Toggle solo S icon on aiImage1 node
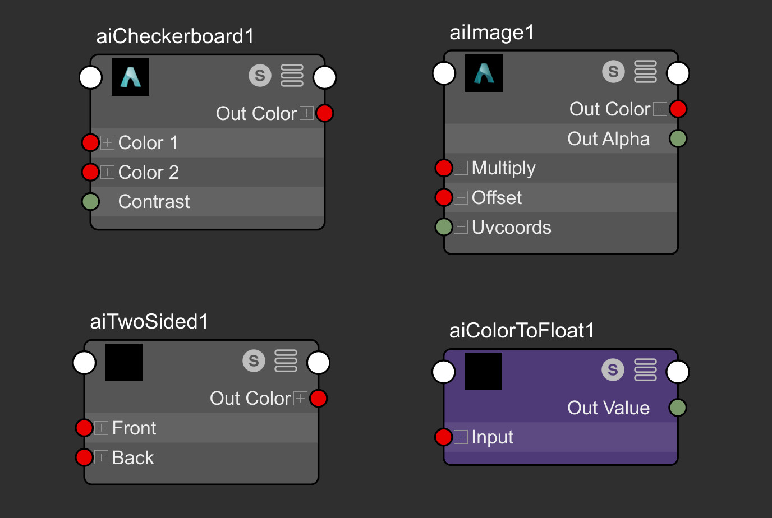Image resolution: width=772 pixels, height=518 pixels. [613, 71]
